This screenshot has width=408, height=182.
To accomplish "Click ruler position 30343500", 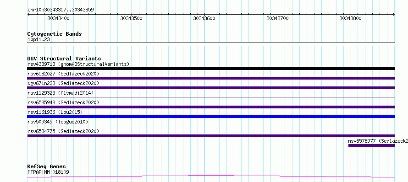I will click(132, 18).
